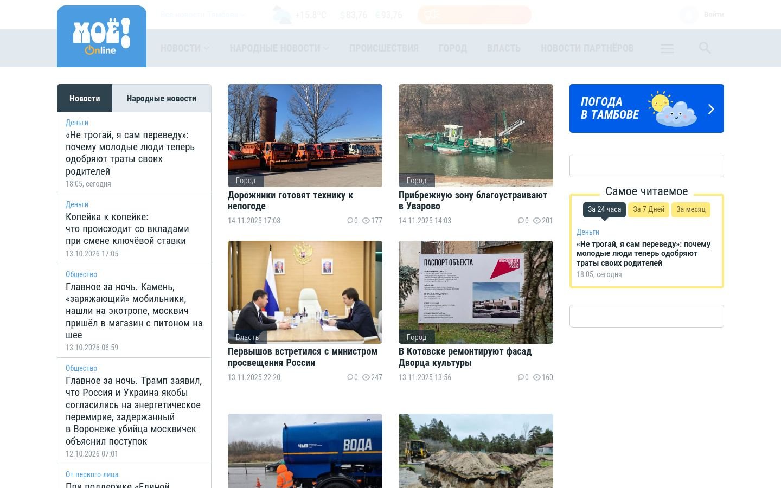Screen dimensions: 781x488
Task: Click the Деньги category in Самое читаемое
Action: tap(588, 232)
